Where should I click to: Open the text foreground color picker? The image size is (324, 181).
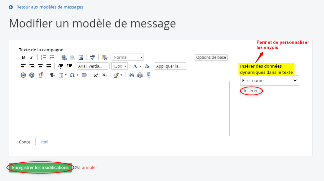(x=135, y=66)
